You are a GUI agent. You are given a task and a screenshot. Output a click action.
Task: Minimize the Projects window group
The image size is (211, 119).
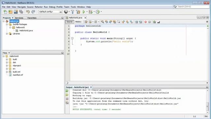click(x=62, y=18)
